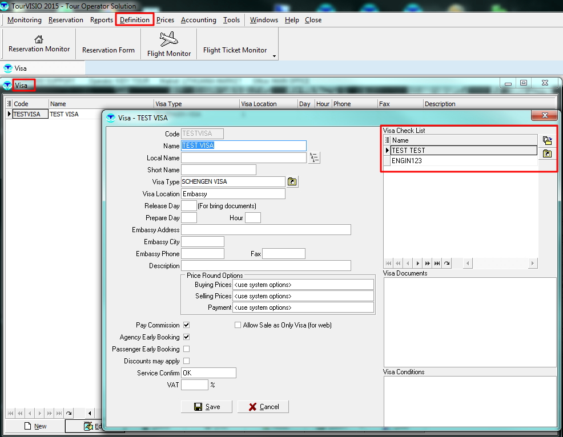Open the Accounting menu
563x437 pixels.
click(198, 20)
